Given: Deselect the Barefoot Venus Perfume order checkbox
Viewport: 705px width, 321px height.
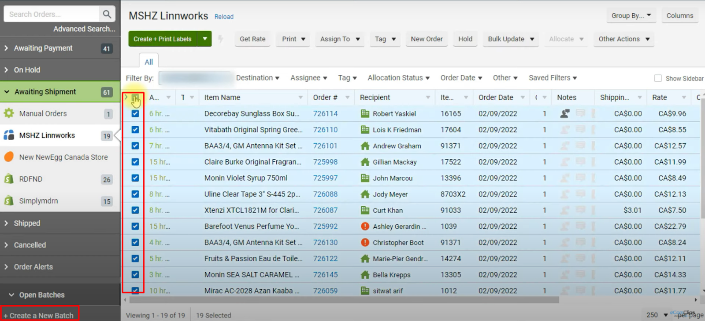Looking at the screenshot, I should [135, 226].
